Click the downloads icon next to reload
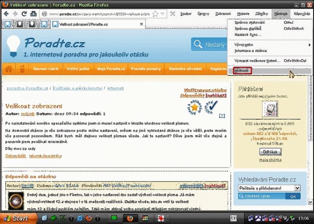 click(x=34, y=14)
